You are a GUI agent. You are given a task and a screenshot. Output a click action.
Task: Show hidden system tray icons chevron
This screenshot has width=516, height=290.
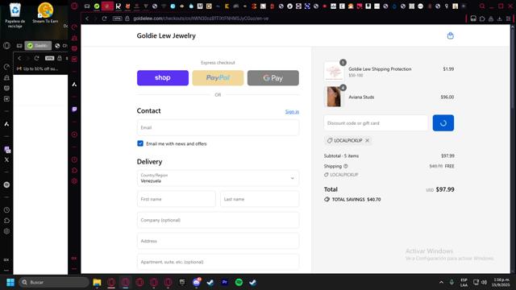point(441,282)
